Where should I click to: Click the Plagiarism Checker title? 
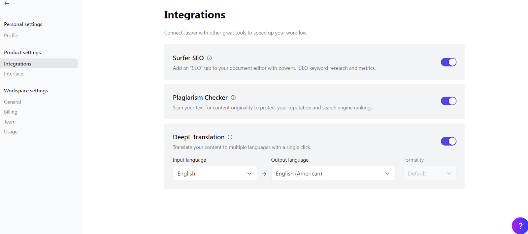200,98
